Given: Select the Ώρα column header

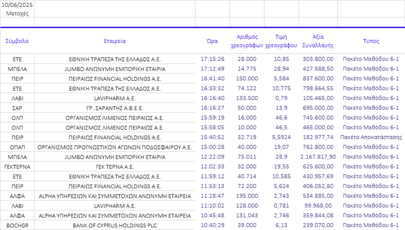Looking at the screenshot, I should tap(213, 41).
